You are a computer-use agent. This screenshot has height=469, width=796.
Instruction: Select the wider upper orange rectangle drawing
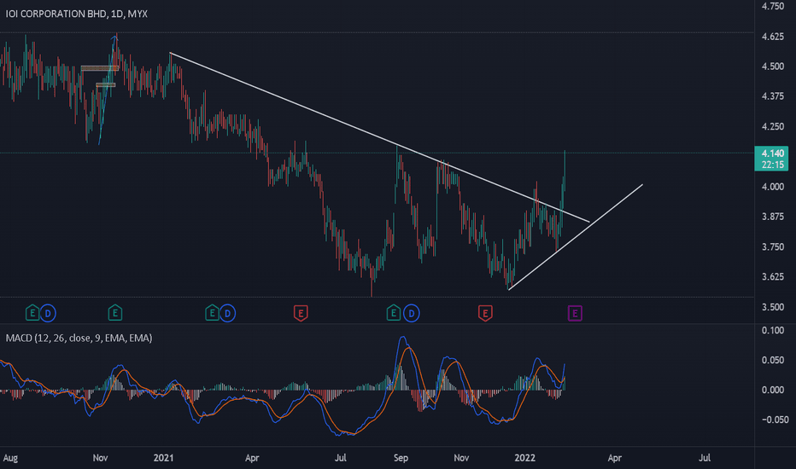99,68
